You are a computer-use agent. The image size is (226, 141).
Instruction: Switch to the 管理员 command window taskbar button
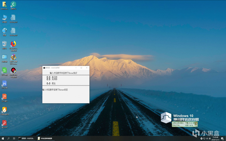26,138
